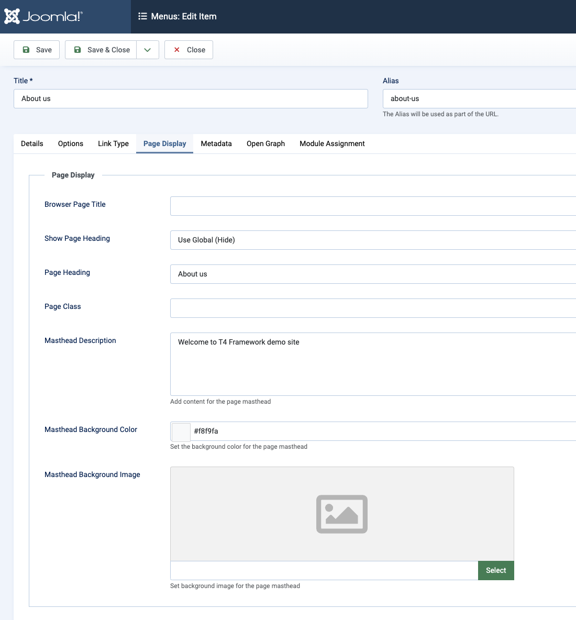Click the image placeholder icon in masthead preview
Viewport: 576px width, 620px height.
point(341,514)
